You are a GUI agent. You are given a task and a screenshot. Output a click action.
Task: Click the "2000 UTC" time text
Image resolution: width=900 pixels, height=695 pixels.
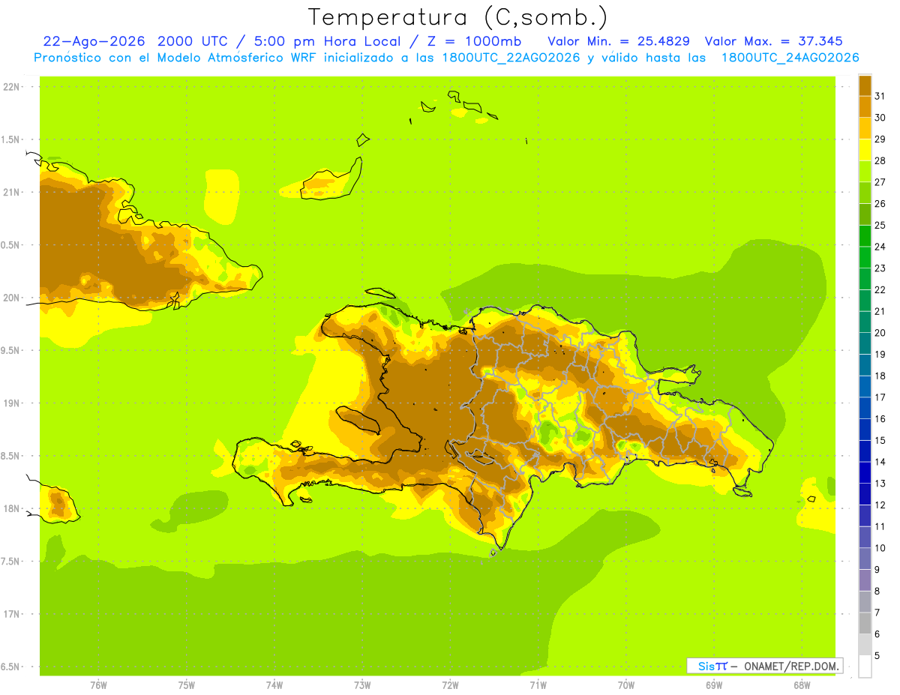pyautogui.click(x=193, y=40)
